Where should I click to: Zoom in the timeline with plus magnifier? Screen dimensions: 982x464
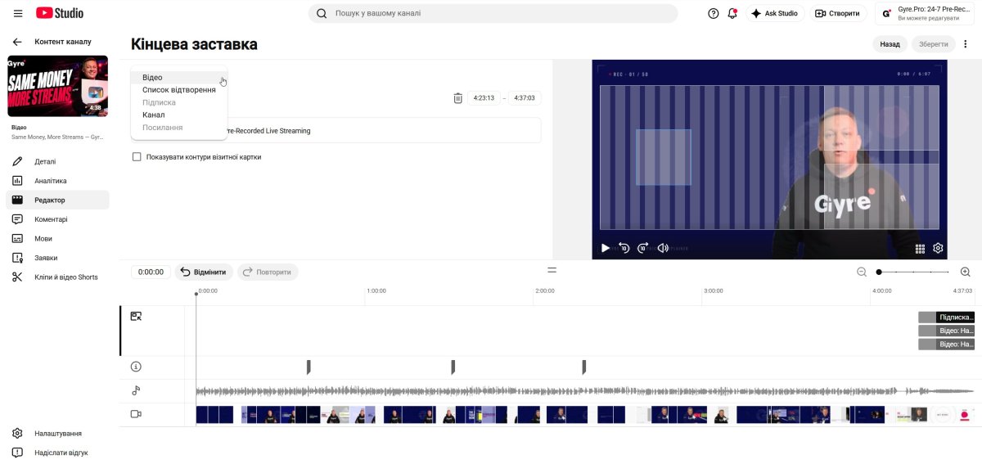point(965,272)
